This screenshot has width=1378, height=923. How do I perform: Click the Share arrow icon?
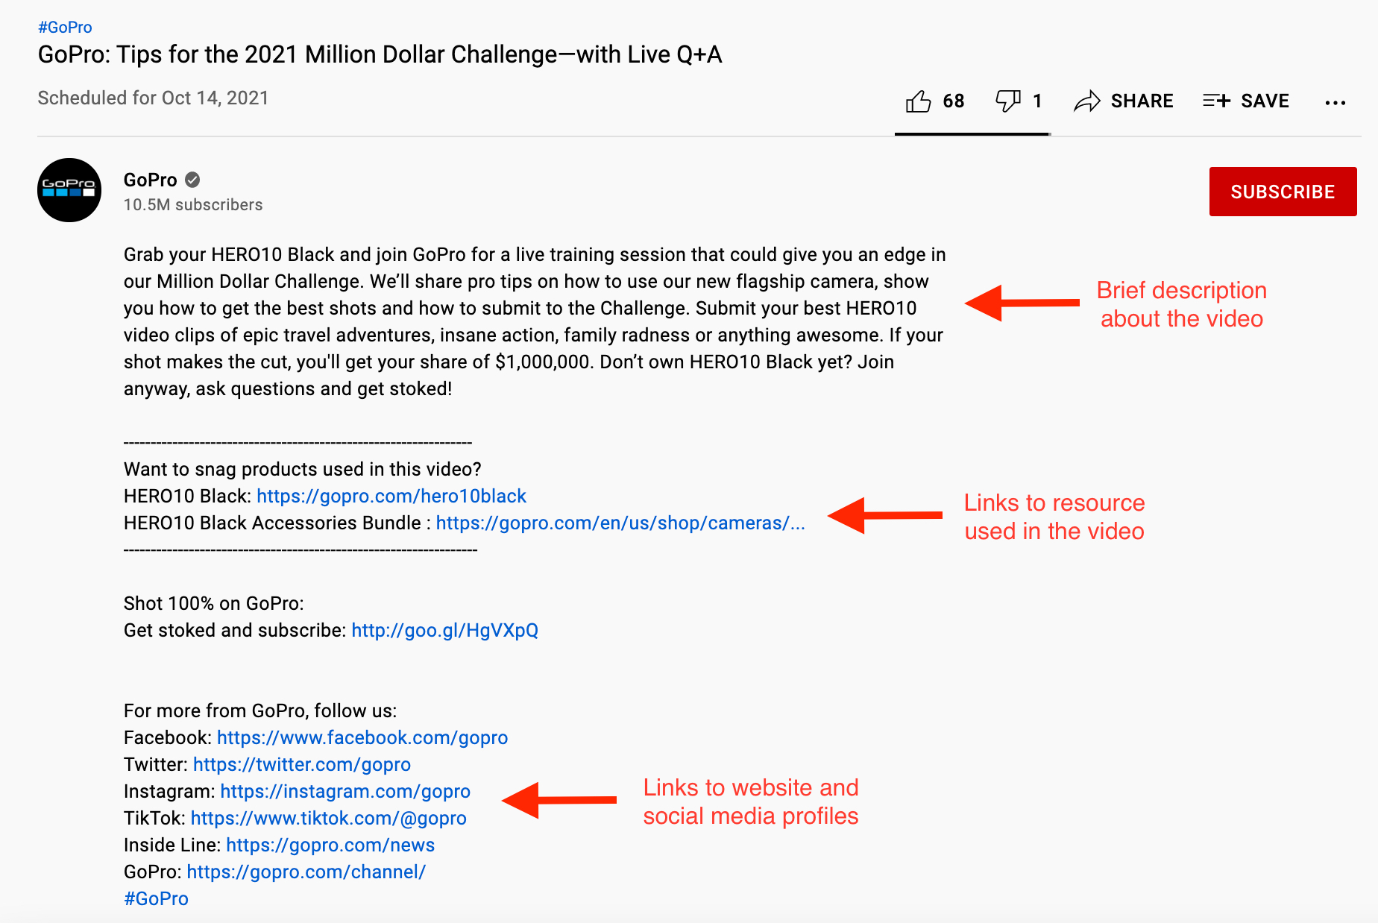click(1087, 101)
